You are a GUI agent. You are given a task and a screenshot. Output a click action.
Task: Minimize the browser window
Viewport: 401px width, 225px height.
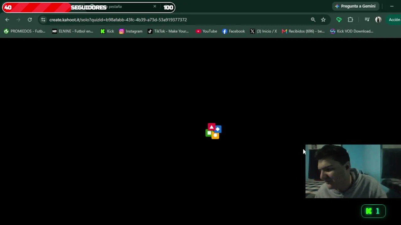(x=392, y=6)
